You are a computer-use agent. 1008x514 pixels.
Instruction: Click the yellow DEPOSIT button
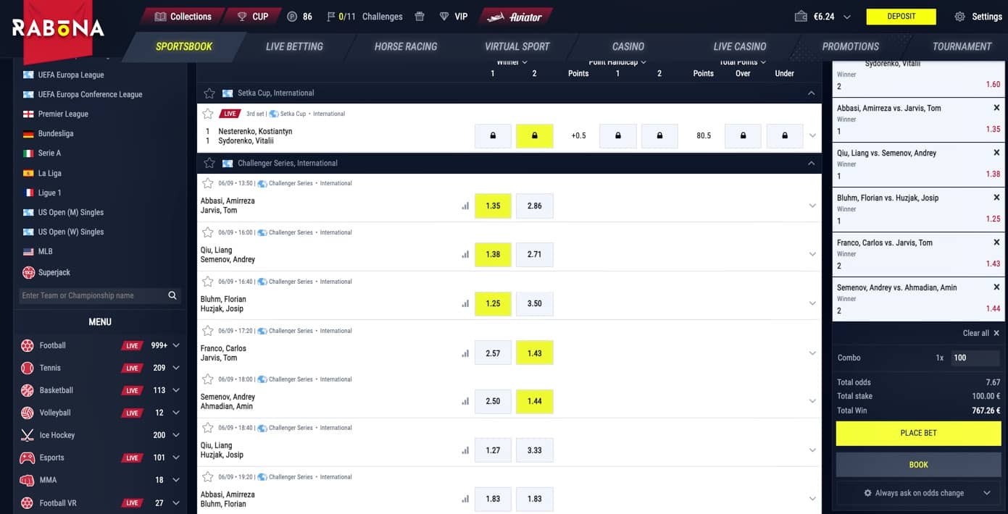(x=901, y=17)
